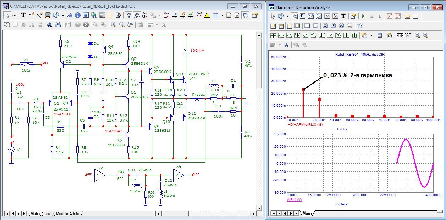Open the Info mode blue 'i' icon
The width and height of the screenshot is (446, 220).
coord(78,15)
